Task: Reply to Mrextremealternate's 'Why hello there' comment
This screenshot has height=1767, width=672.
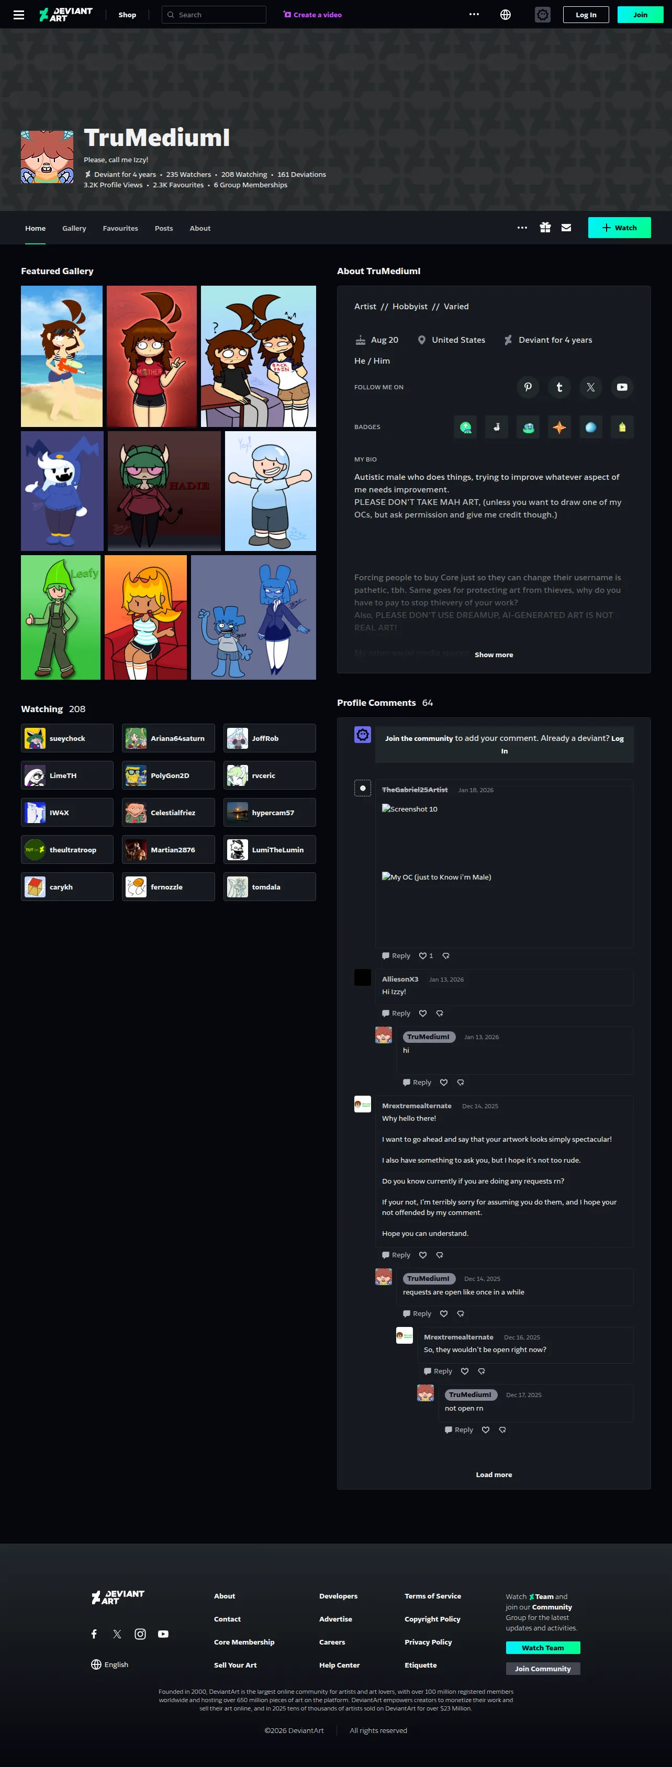Action: [x=396, y=1255]
